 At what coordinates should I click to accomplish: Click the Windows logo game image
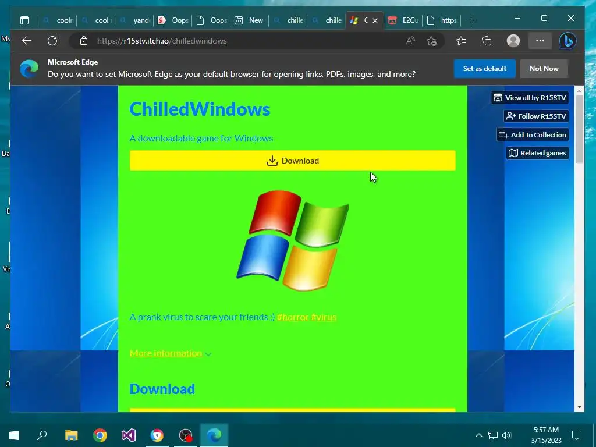coord(293,240)
